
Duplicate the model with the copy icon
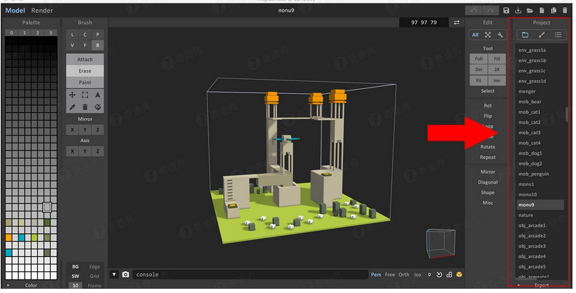pos(553,11)
